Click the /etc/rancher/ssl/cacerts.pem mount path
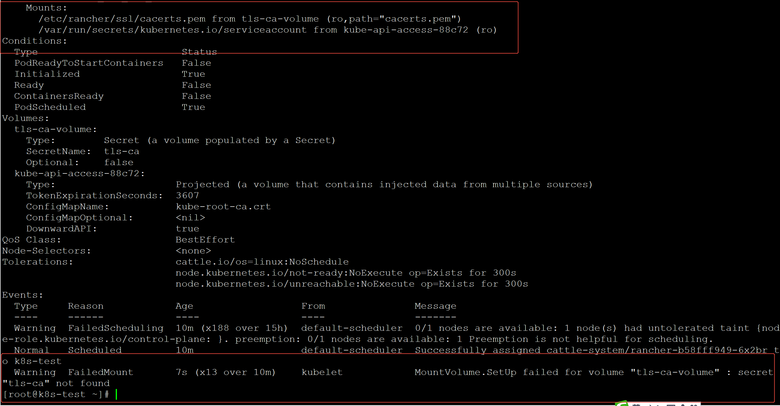Viewport: 780px width, 406px height. (122, 19)
